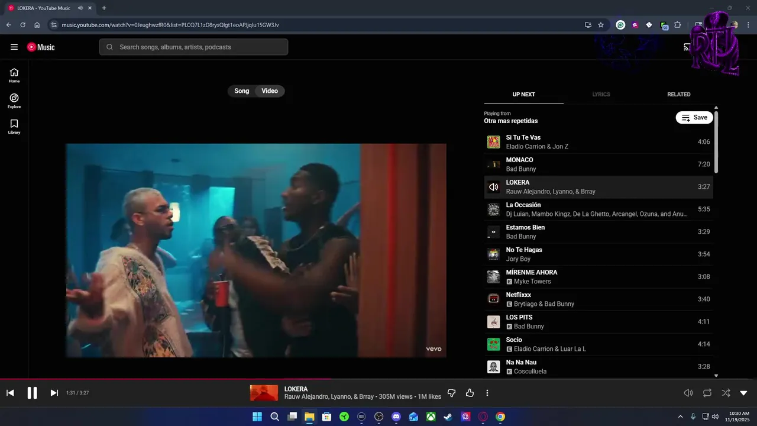The image size is (757, 426).
Task: Skip to the next track
Action: 54,393
